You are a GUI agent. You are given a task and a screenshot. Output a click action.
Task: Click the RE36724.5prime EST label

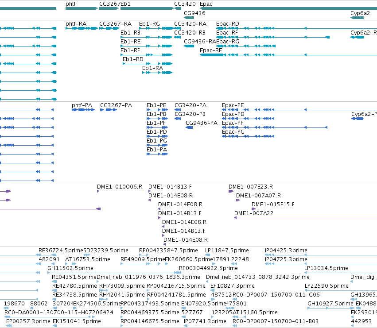(61, 251)
